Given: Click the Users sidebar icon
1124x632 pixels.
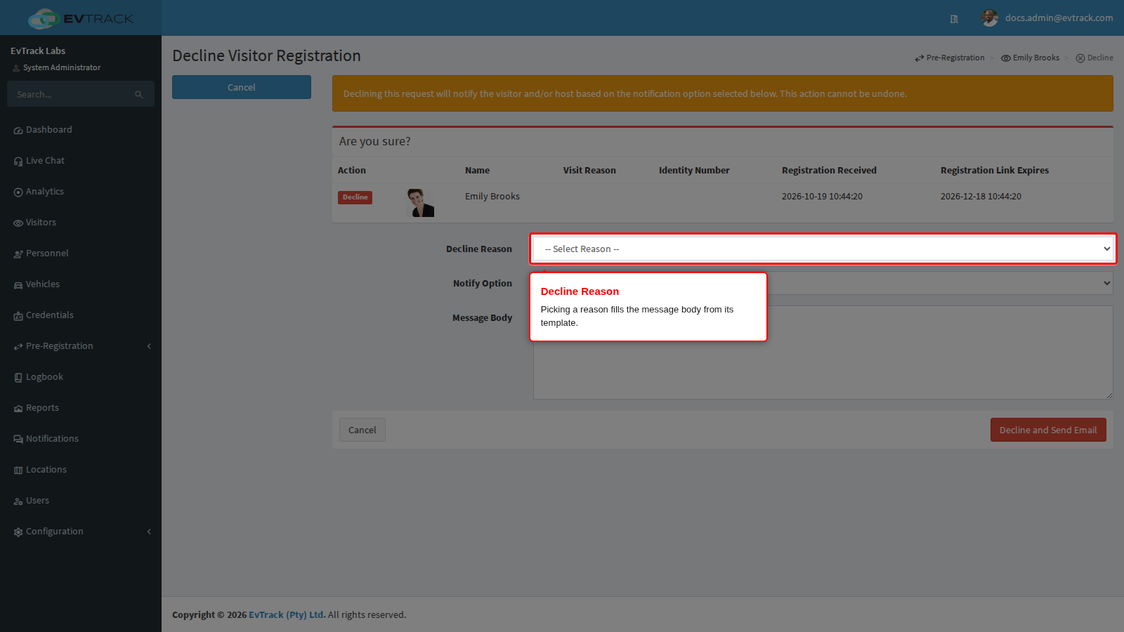Looking at the screenshot, I should (18, 501).
